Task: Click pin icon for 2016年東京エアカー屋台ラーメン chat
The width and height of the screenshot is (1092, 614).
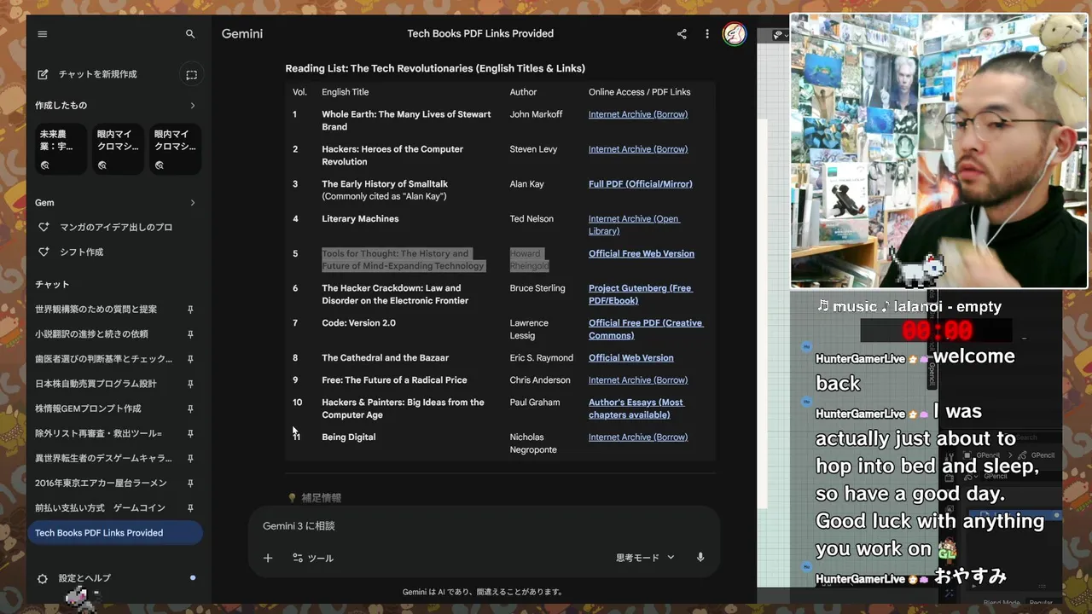Action: pos(190,483)
